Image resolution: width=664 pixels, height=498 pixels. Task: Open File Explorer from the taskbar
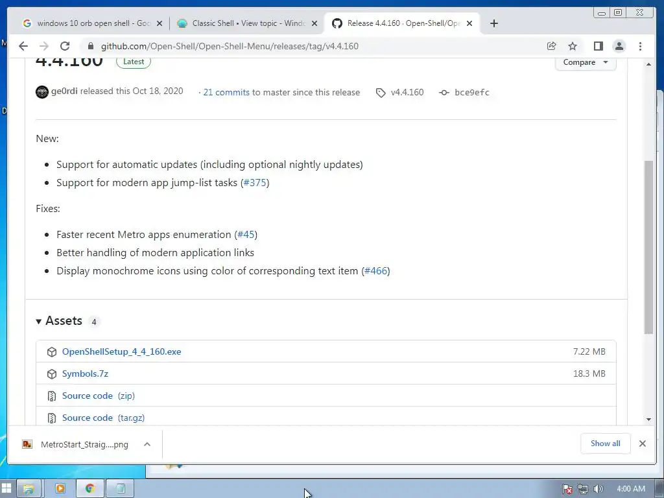click(x=29, y=488)
